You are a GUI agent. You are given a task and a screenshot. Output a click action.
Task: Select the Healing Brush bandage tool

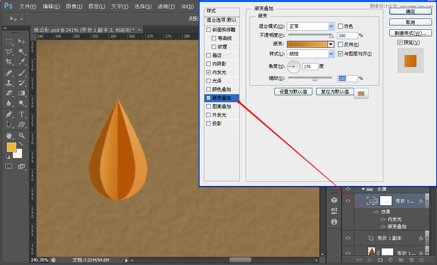tap(9, 73)
